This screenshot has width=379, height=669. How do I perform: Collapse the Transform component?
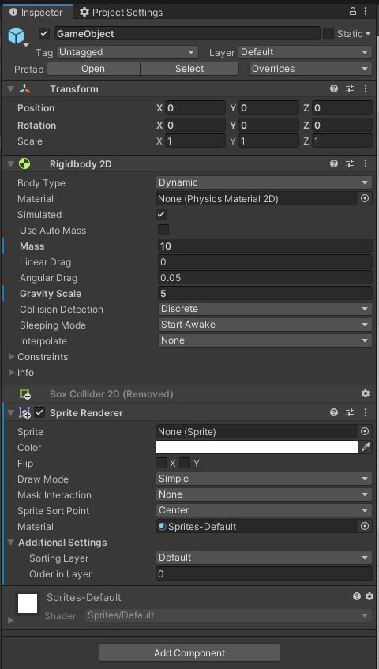tap(11, 88)
